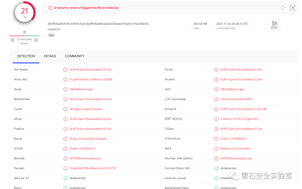302x189 pixels.
Task: Click XF/Agent.A.gen!Camelot detection name
Action: (x=86, y=109)
